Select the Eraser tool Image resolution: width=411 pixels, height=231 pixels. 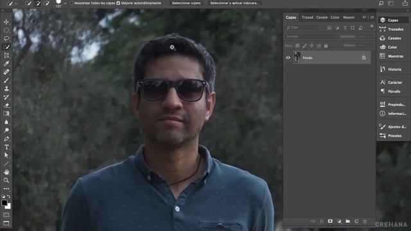coord(6,105)
